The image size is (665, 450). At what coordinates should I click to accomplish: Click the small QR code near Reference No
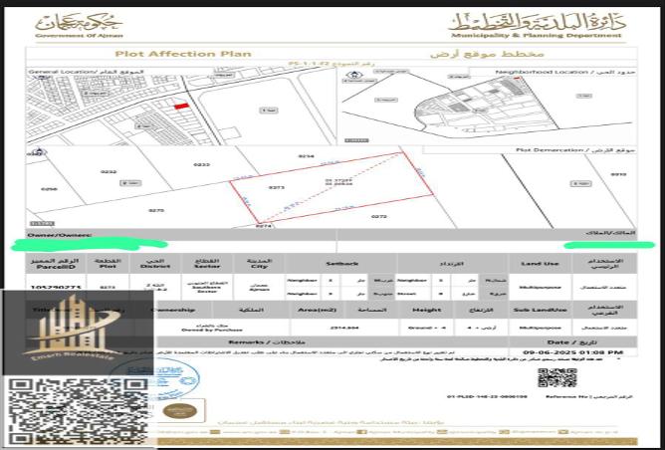[557, 378]
